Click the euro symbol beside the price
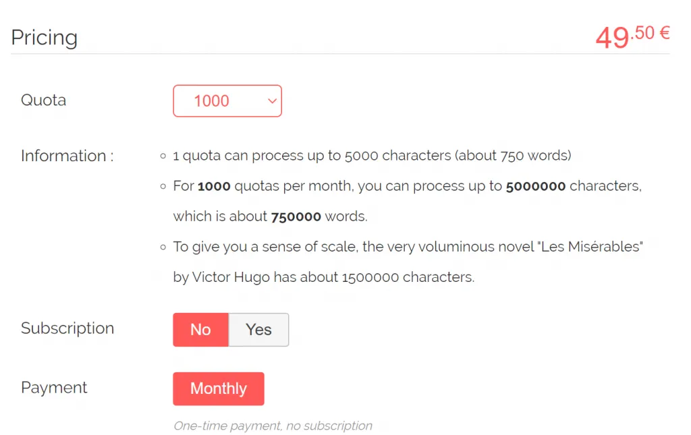Image resolution: width=691 pixels, height=435 pixels. coord(664,32)
